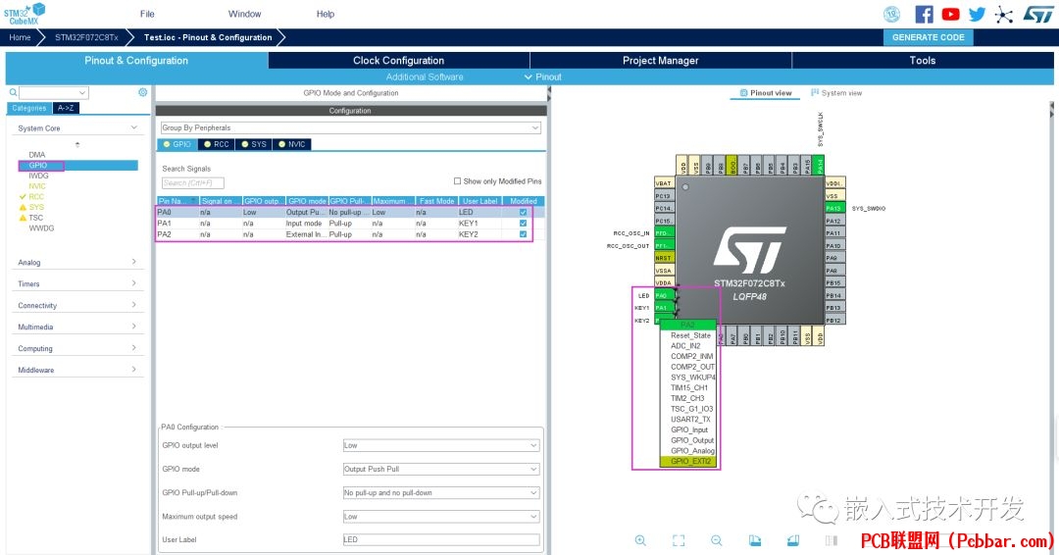This screenshot has width=1059, height=555.
Task: Click the NRST pin on the chip
Action: click(664, 258)
